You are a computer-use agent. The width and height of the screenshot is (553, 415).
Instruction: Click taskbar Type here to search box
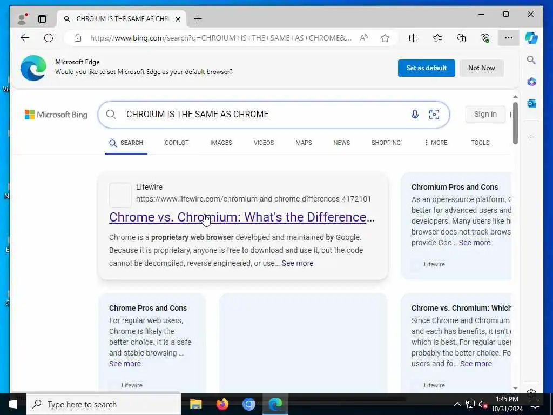103,404
